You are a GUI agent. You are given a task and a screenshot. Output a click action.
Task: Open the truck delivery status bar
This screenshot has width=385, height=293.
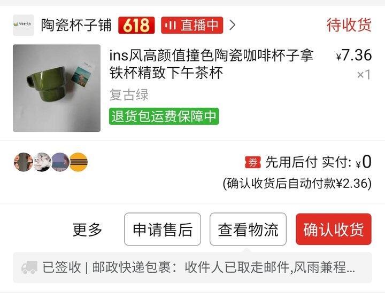point(192,267)
